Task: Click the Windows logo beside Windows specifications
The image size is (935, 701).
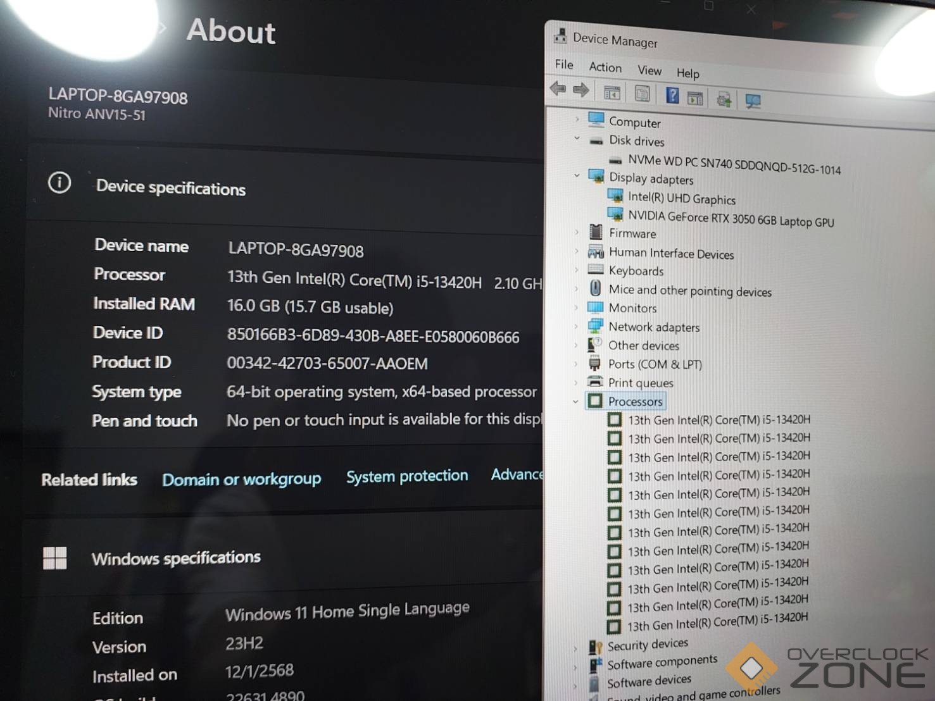Action: [55, 558]
